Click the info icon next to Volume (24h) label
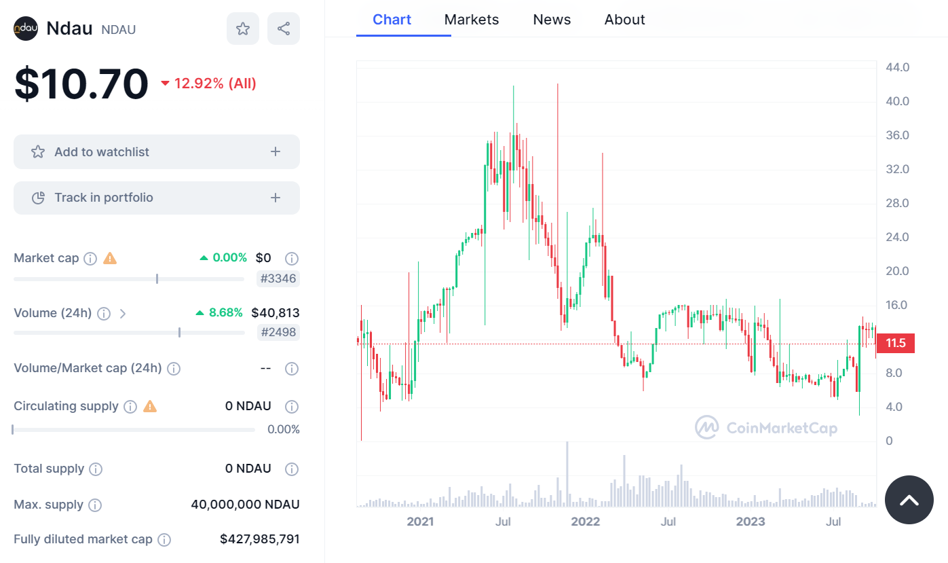 pyautogui.click(x=104, y=313)
